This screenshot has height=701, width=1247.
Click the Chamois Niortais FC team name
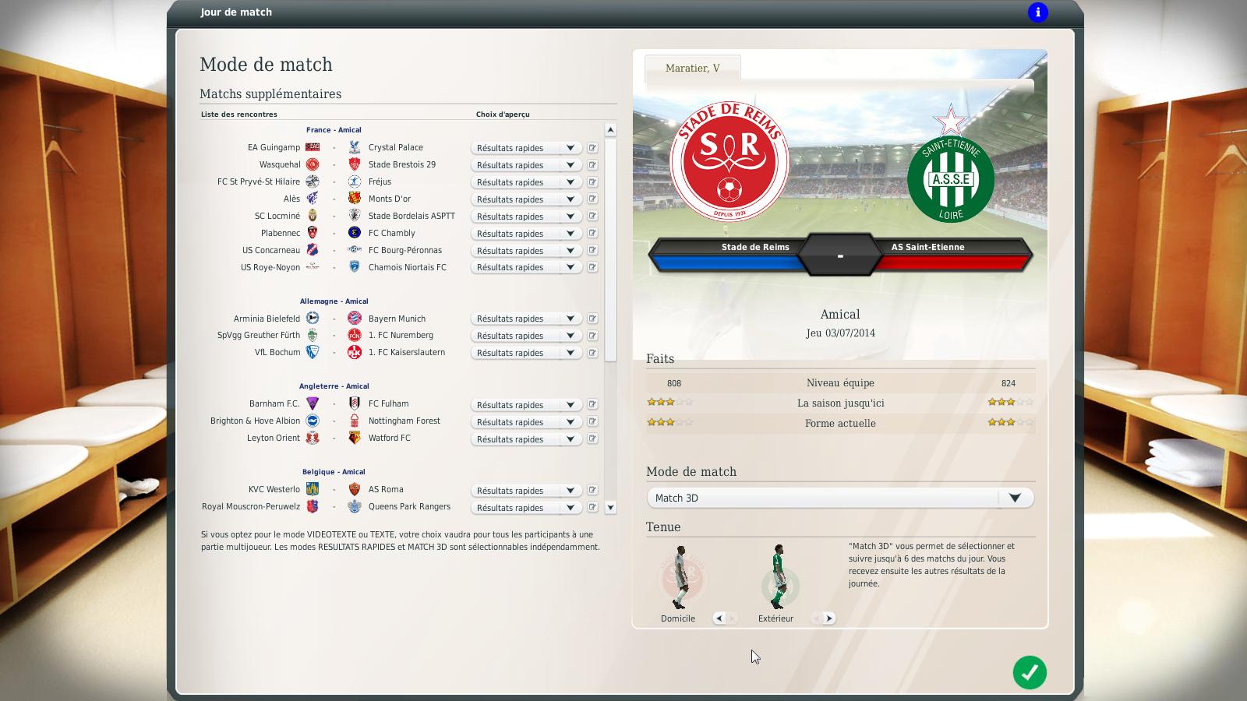tap(408, 267)
